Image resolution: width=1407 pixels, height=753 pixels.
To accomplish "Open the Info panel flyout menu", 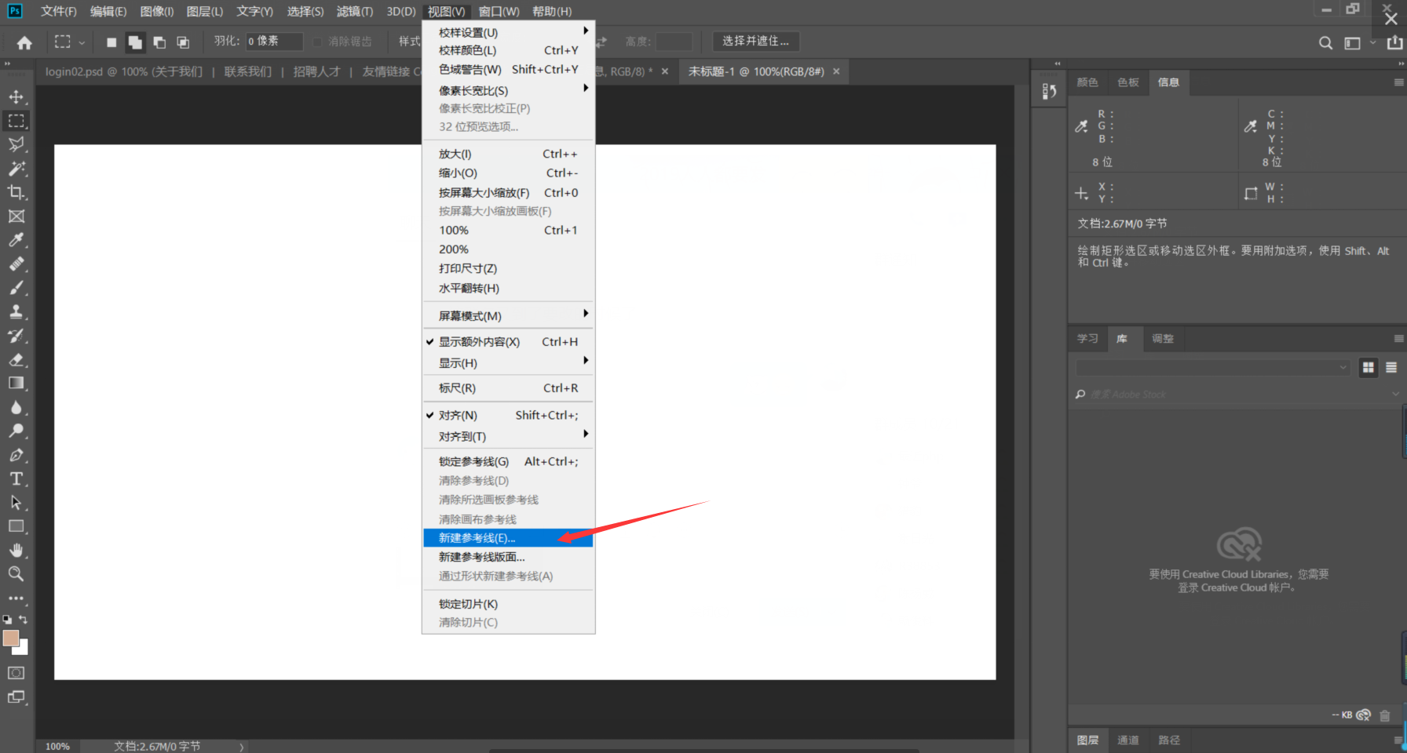I will pyautogui.click(x=1398, y=82).
